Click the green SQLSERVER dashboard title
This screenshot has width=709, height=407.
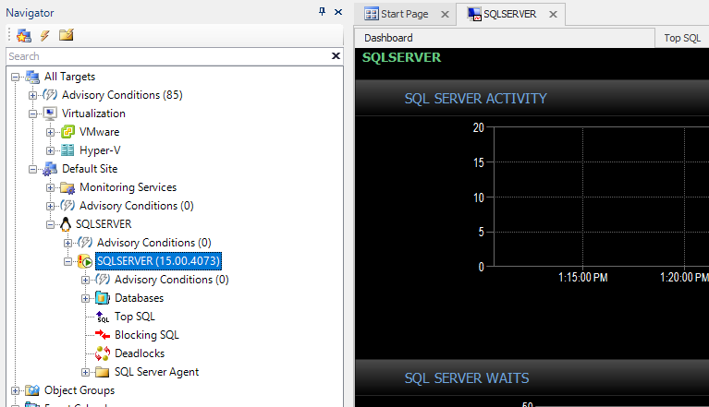point(401,58)
